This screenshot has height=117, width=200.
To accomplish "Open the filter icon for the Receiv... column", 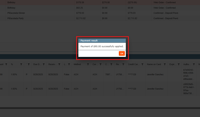I will (59, 64).
